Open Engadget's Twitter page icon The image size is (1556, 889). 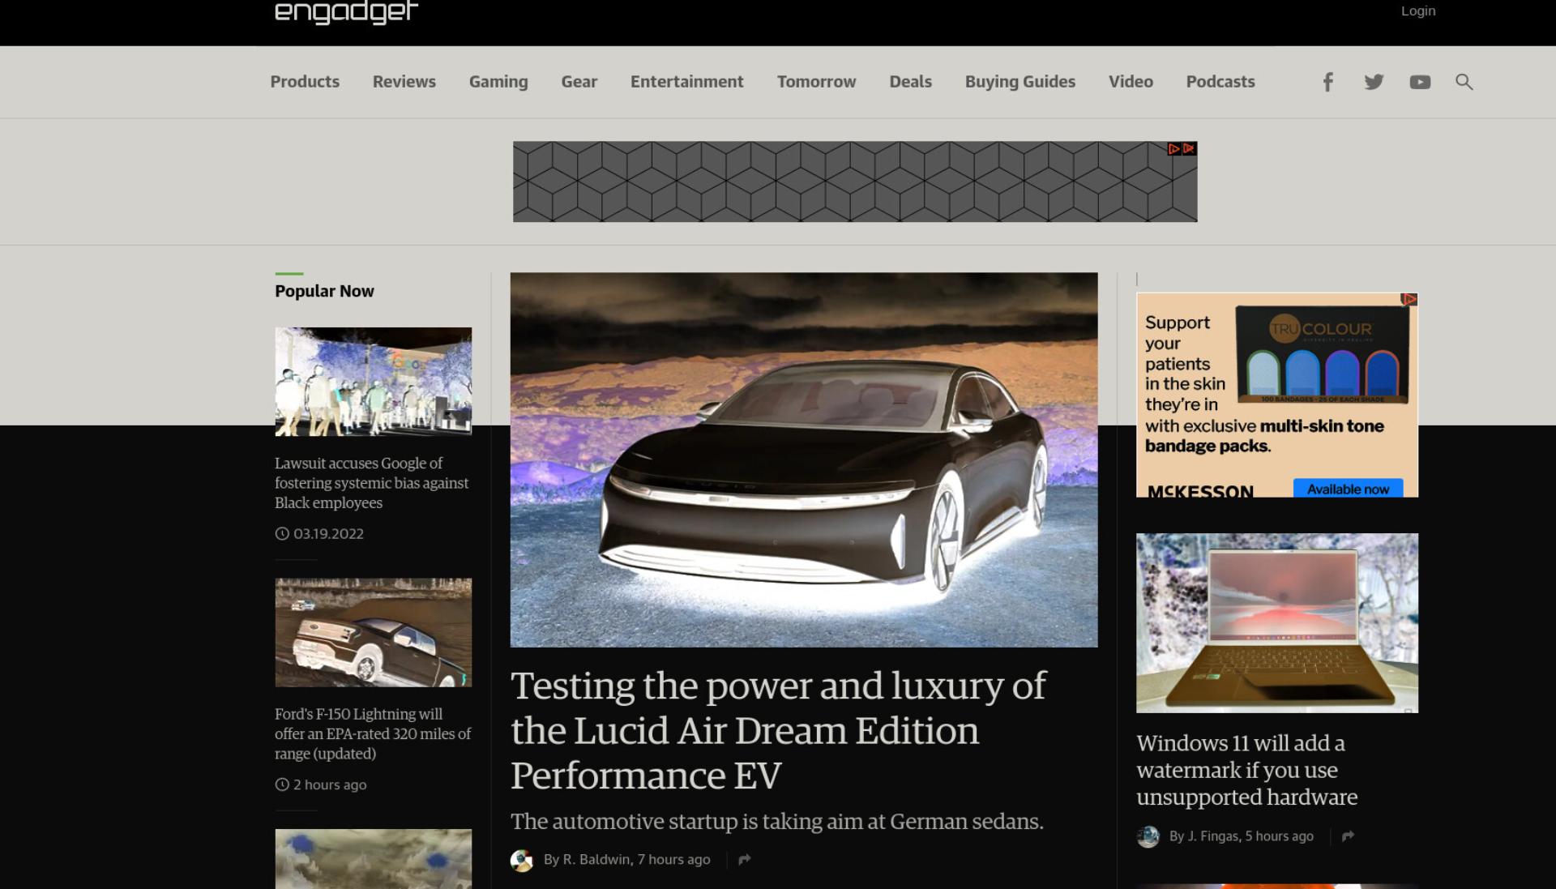[x=1374, y=82]
